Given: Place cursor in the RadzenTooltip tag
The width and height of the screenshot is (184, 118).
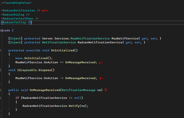Looking at the screenshot, I should (x=15, y=22).
